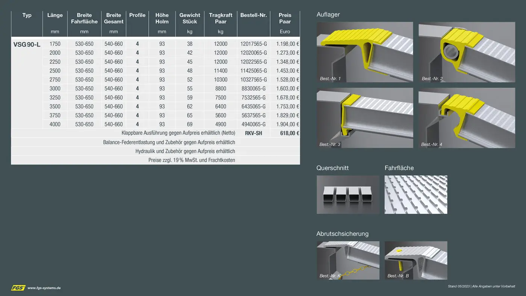Click the RKV-SH order code

(254, 133)
